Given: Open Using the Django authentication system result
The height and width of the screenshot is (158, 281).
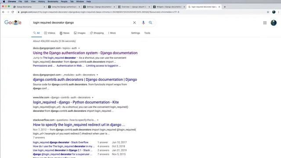Looking at the screenshot, I should point(85,53).
